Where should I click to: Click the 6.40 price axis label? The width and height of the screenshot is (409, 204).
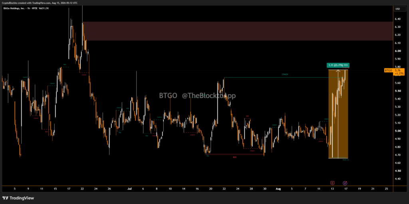tap(397, 19)
